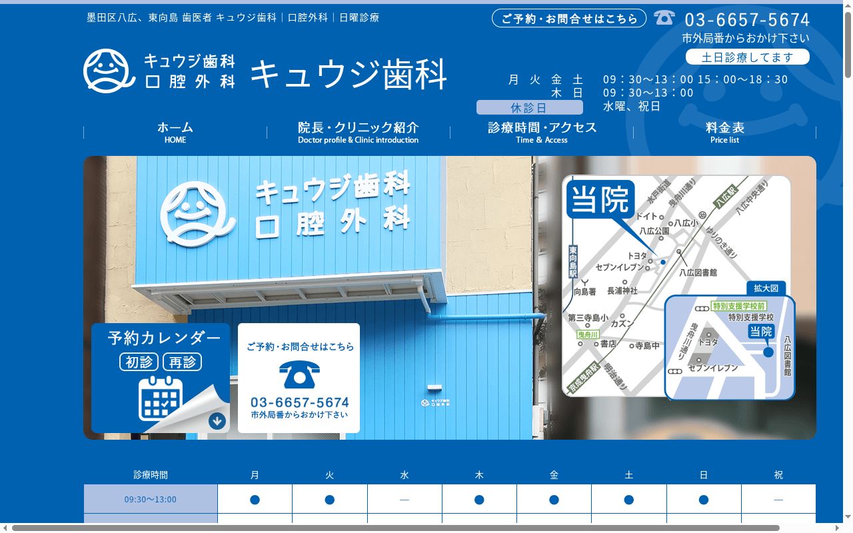Click 市外局番からおかけ下さい text under header phone
The height and width of the screenshot is (533, 853).
[746, 39]
